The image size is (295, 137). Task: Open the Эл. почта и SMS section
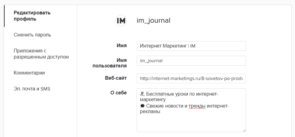coord(32,89)
